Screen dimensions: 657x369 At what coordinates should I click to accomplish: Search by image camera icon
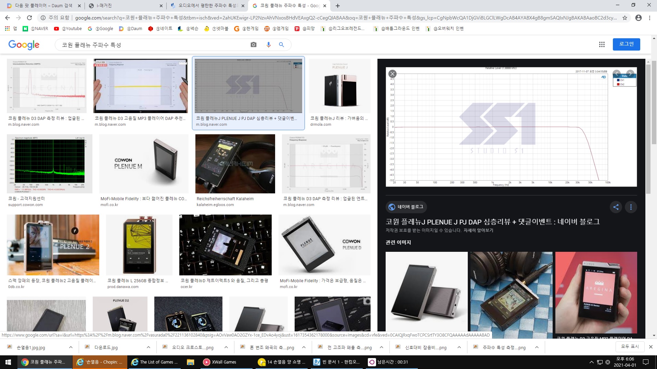point(254,45)
